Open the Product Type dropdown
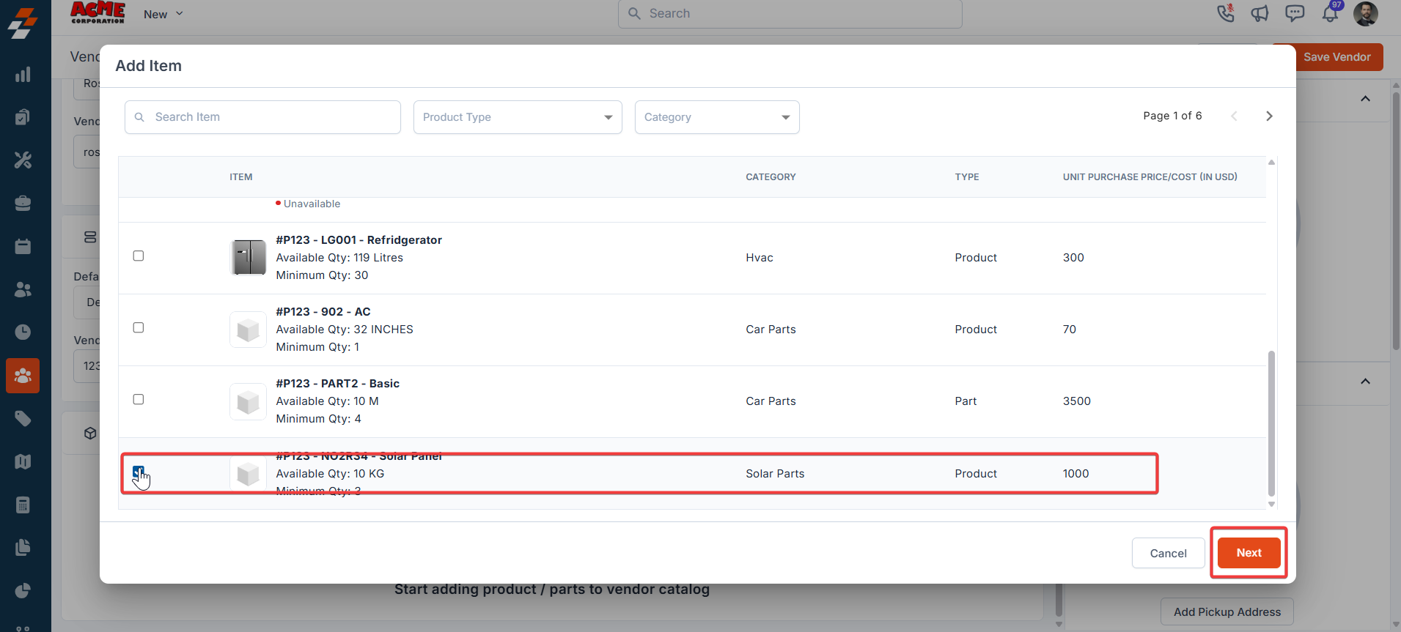This screenshot has width=1401, height=632. (518, 117)
